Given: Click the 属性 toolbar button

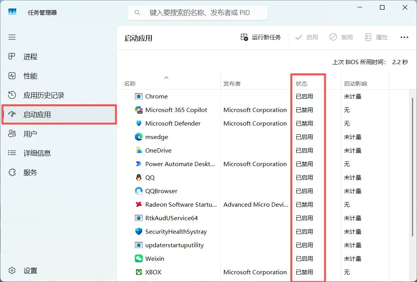Looking at the screenshot, I should click(376, 37).
